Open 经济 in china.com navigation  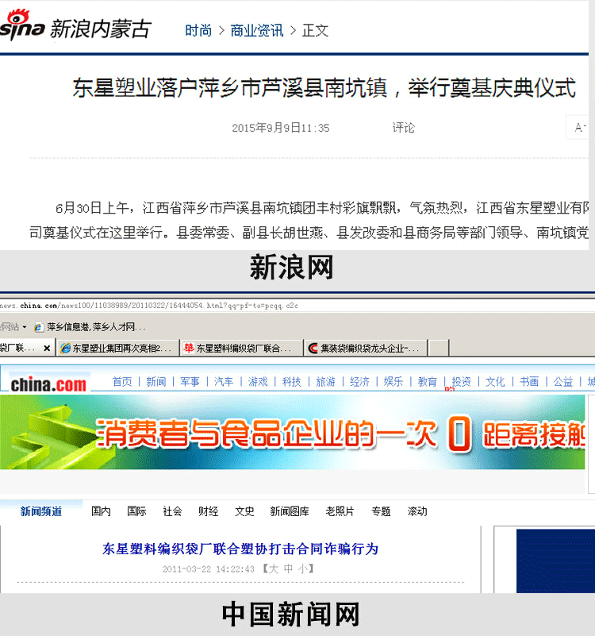359,382
